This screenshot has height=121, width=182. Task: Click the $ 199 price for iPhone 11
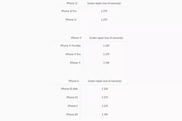point(106,63)
